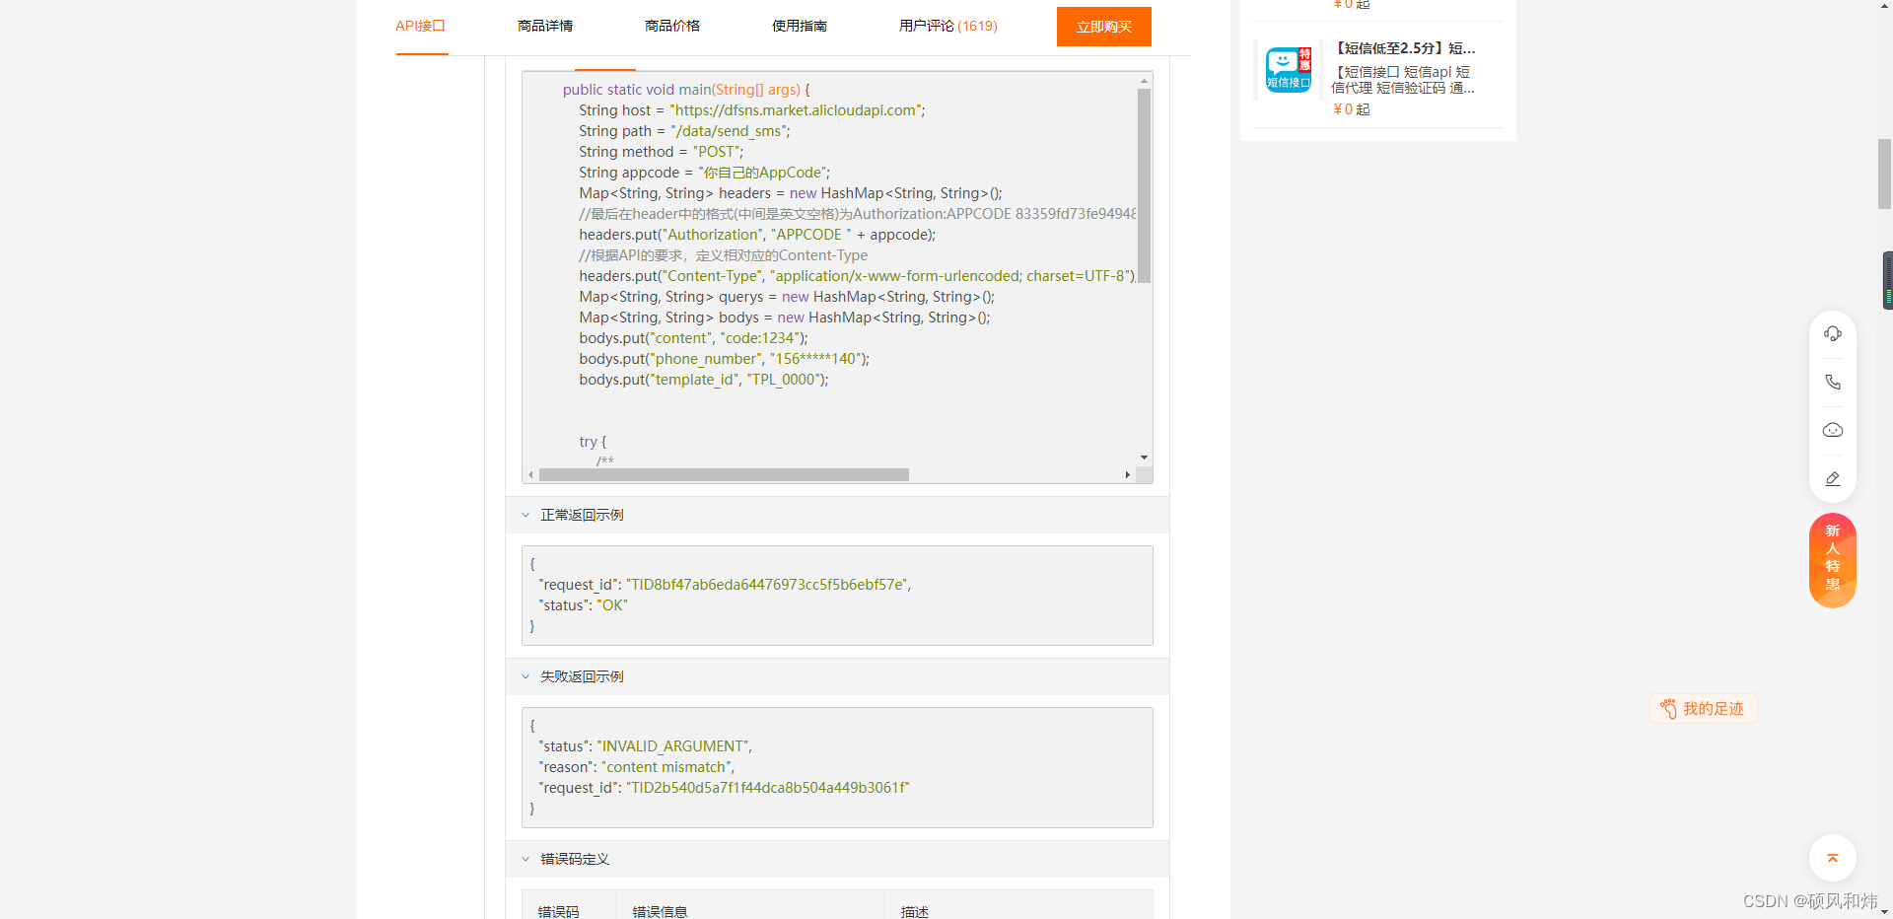Click the 错误码 column header
The width and height of the screenshot is (1893, 919).
(559, 912)
